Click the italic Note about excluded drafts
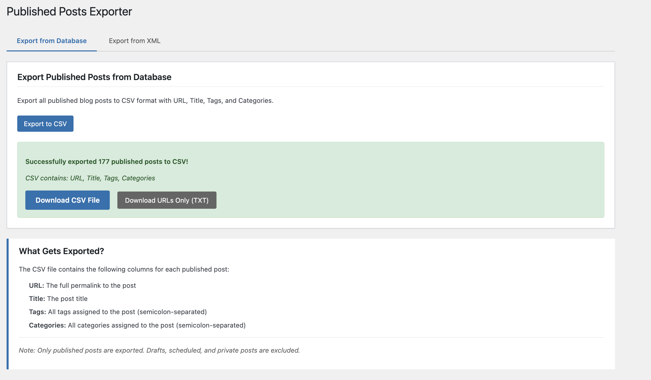This screenshot has height=380, width=651. [x=159, y=350]
